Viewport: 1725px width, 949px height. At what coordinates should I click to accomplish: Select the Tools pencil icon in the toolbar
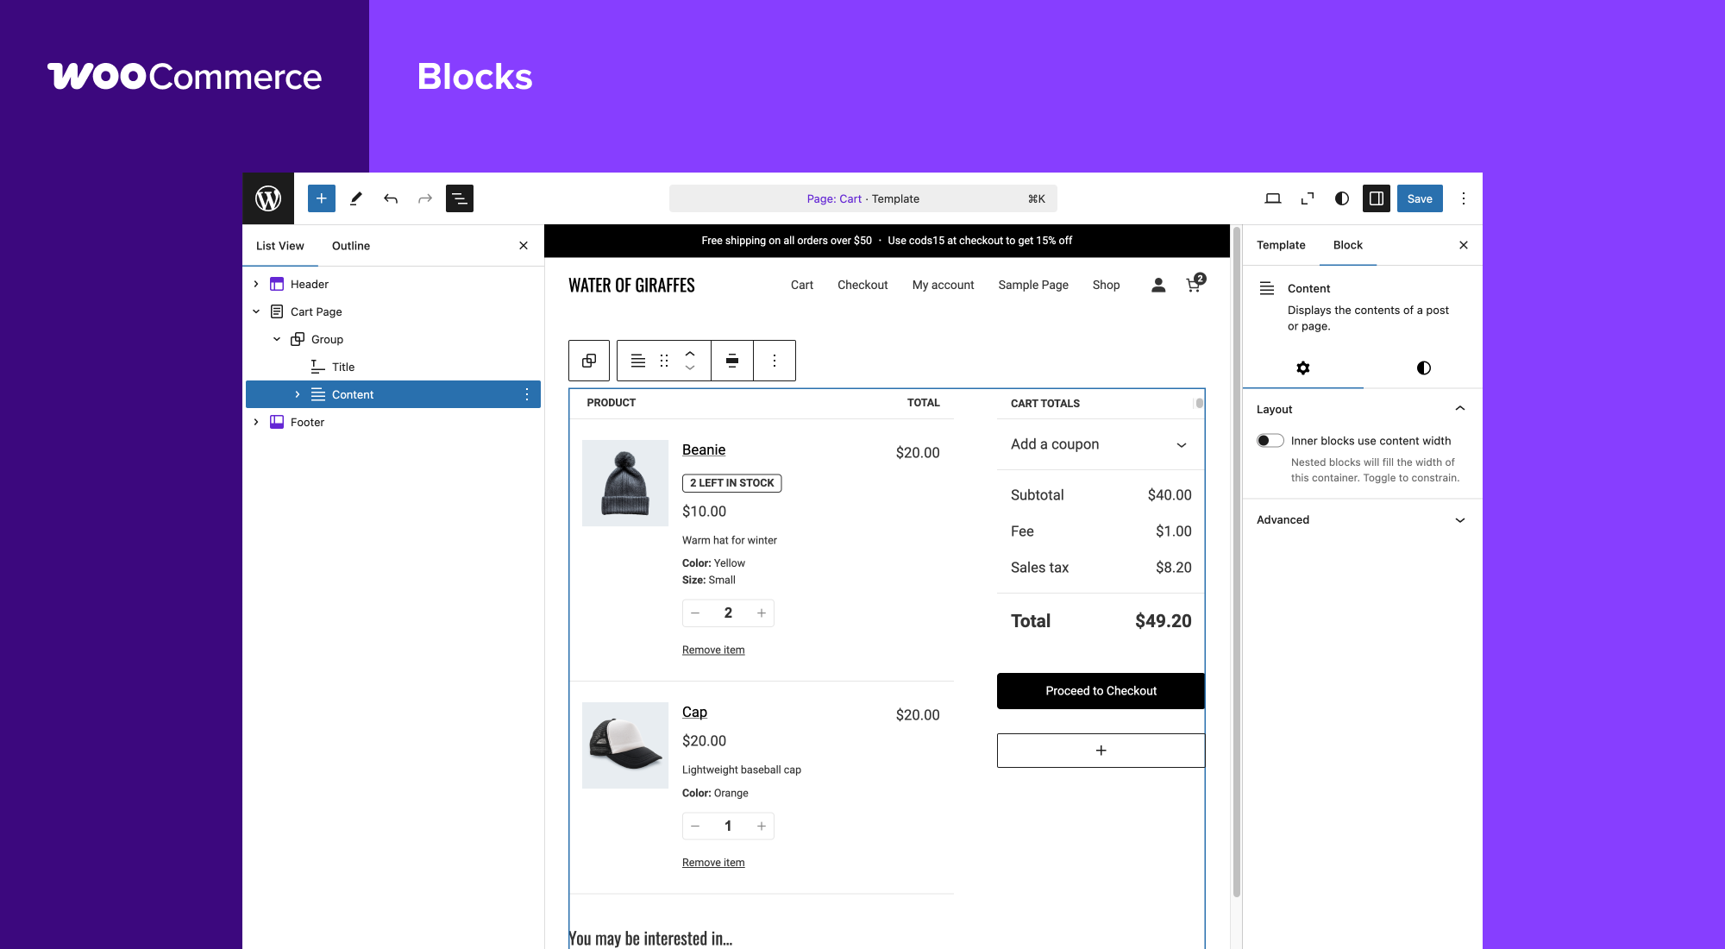click(355, 198)
